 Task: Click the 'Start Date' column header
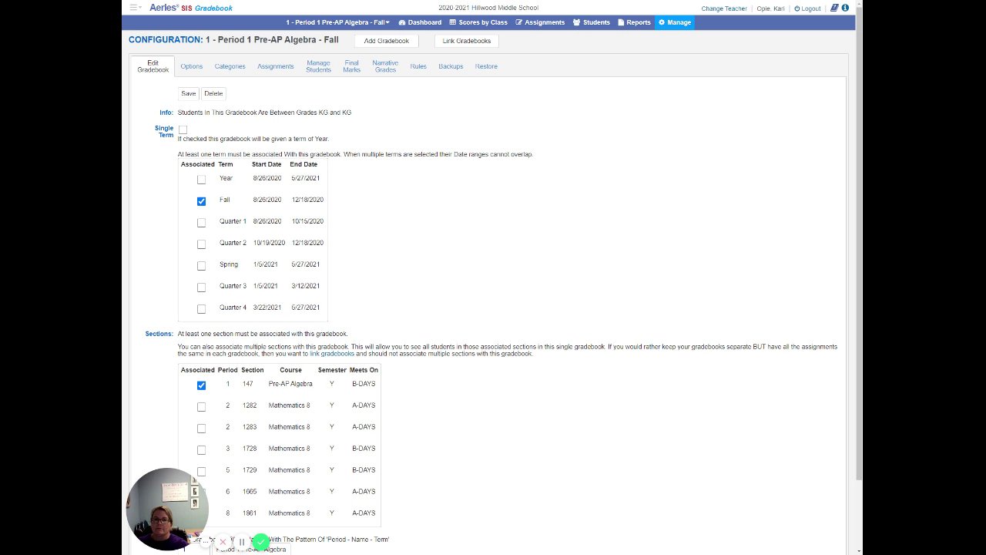coord(267,164)
